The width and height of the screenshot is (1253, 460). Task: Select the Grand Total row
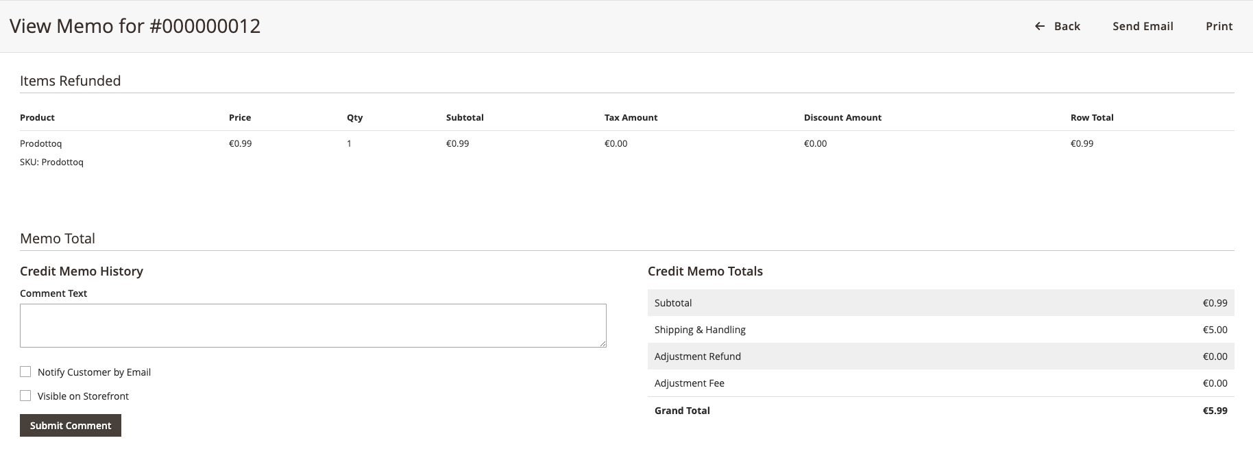click(x=940, y=411)
